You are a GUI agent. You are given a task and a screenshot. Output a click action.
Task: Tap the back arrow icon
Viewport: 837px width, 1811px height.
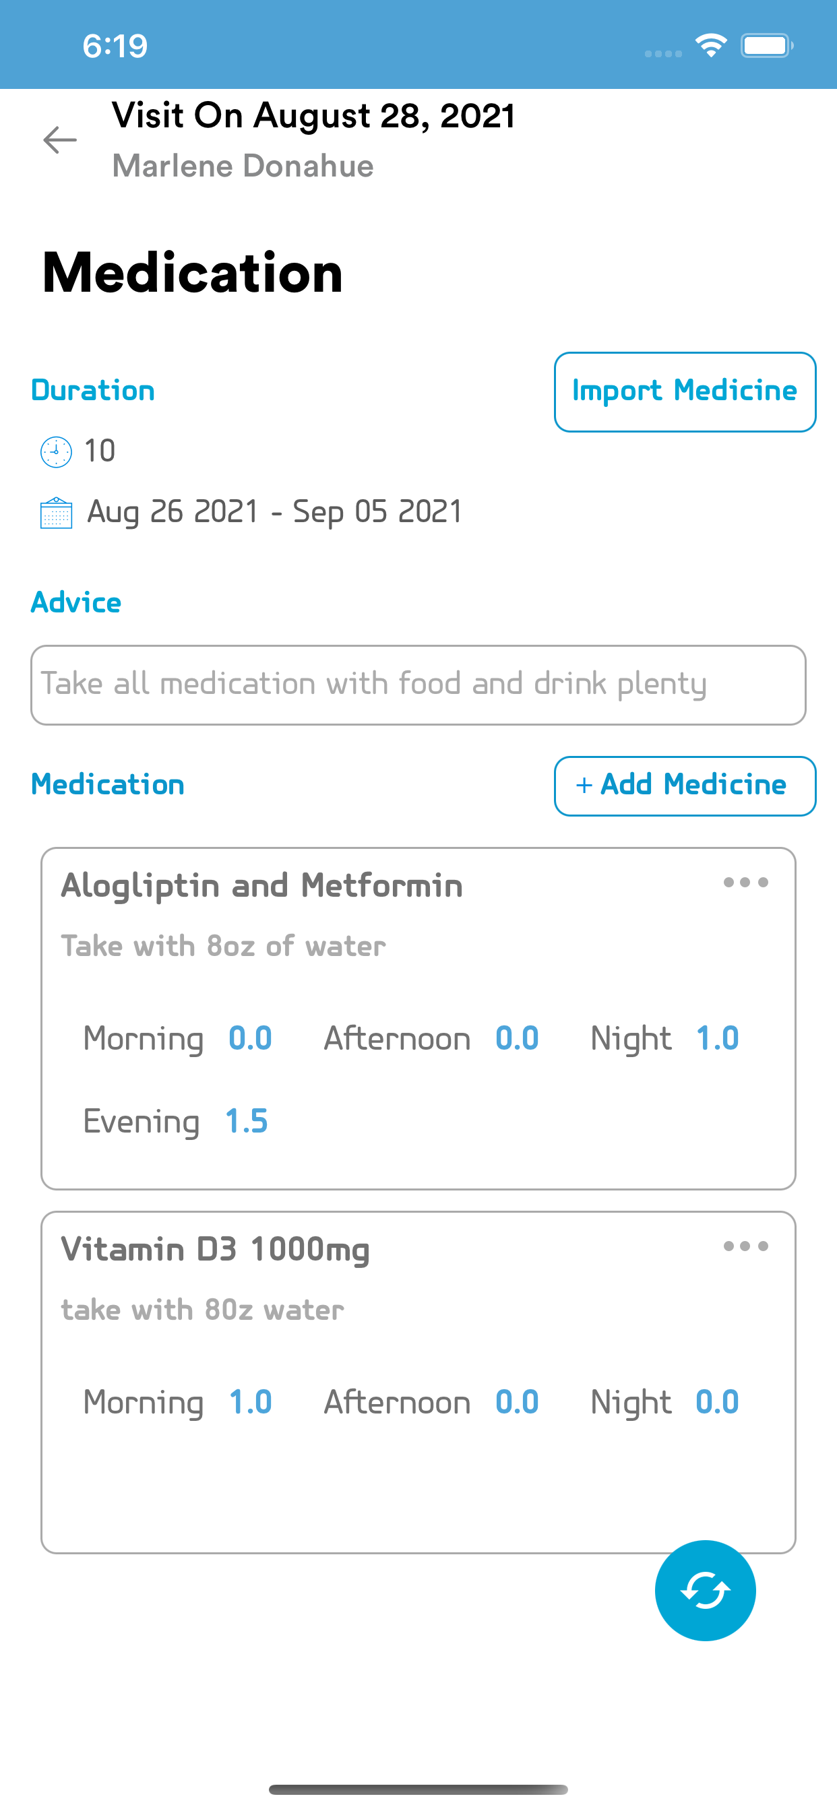point(60,140)
